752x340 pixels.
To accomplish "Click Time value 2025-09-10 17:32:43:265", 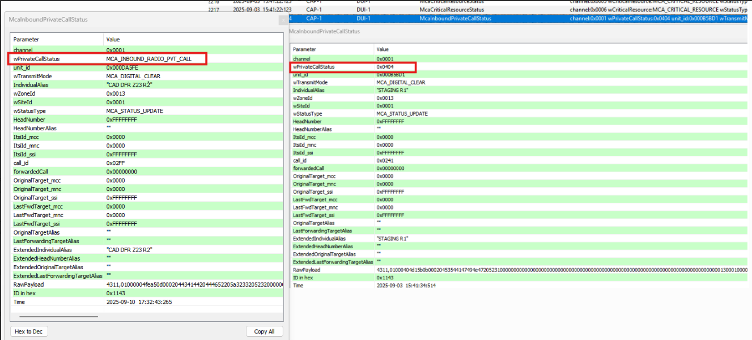I will pos(139,302).
